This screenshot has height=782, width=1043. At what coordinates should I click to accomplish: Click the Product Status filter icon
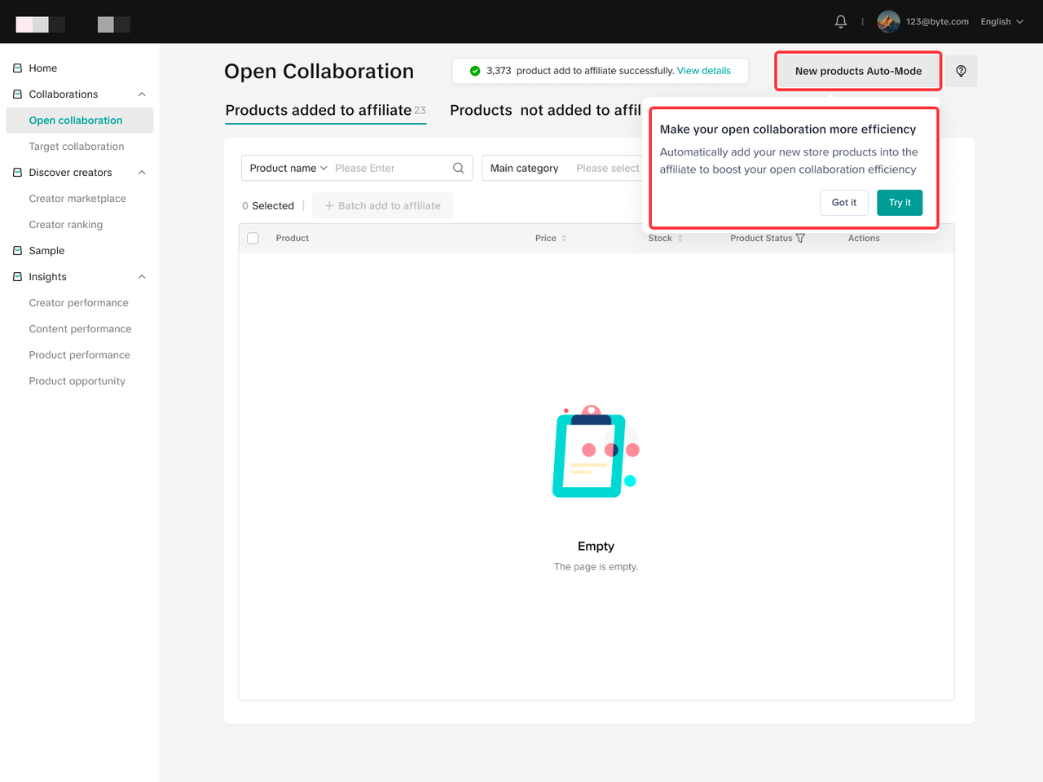pyautogui.click(x=800, y=239)
